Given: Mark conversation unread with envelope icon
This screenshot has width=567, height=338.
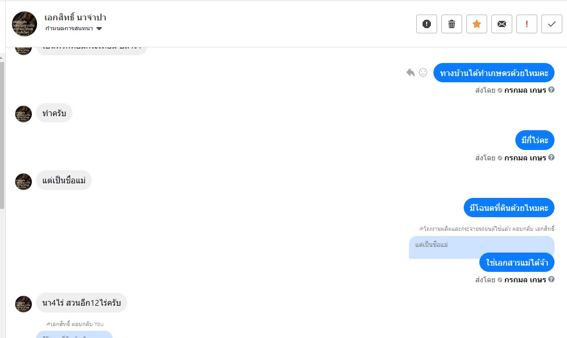Looking at the screenshot, I should point(502,24).
